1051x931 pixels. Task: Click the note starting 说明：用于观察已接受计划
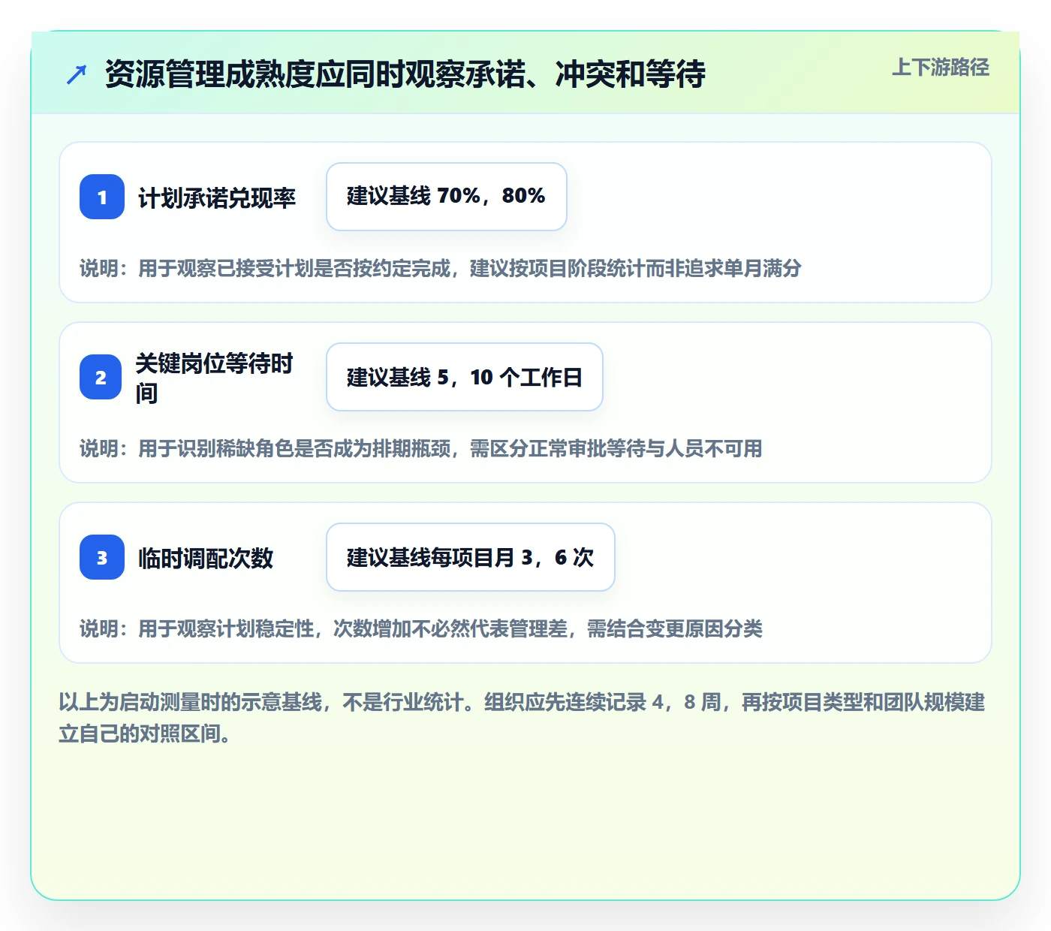coord(441,268)
